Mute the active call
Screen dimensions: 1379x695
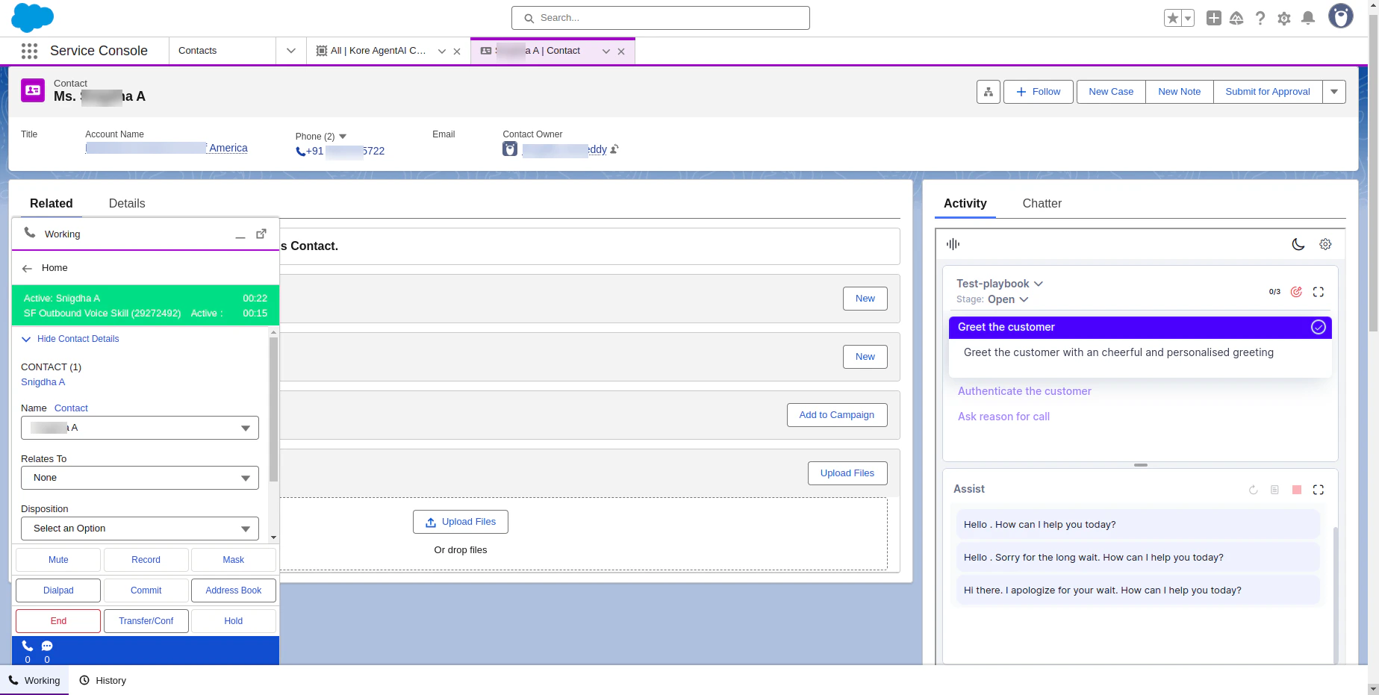(x=57, y=559)
